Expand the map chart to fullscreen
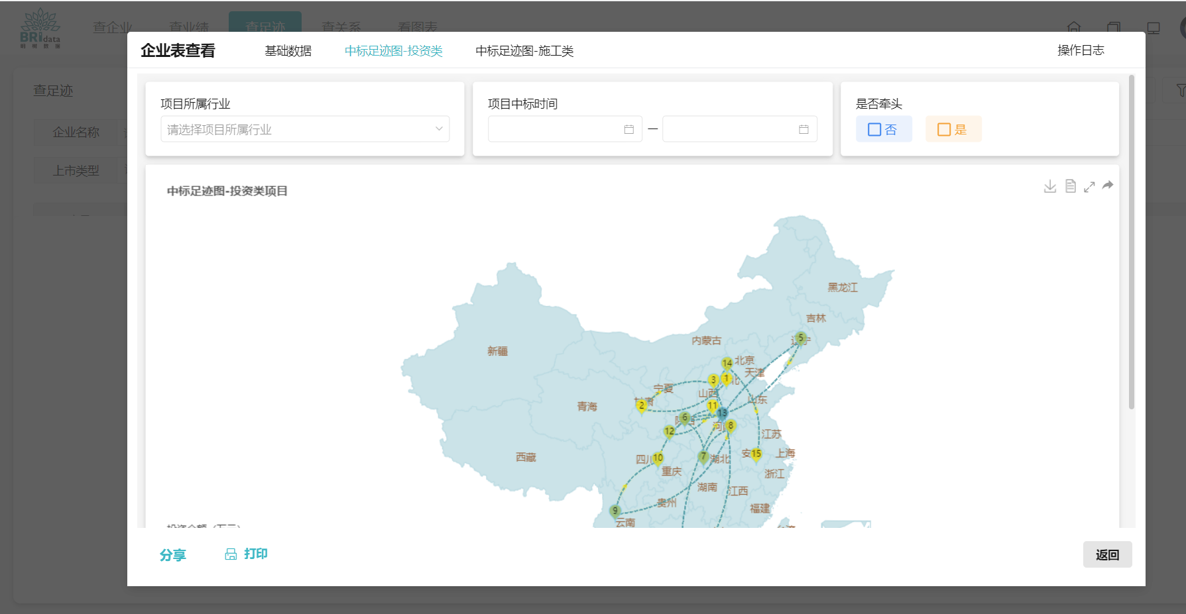 (1089, 187)
